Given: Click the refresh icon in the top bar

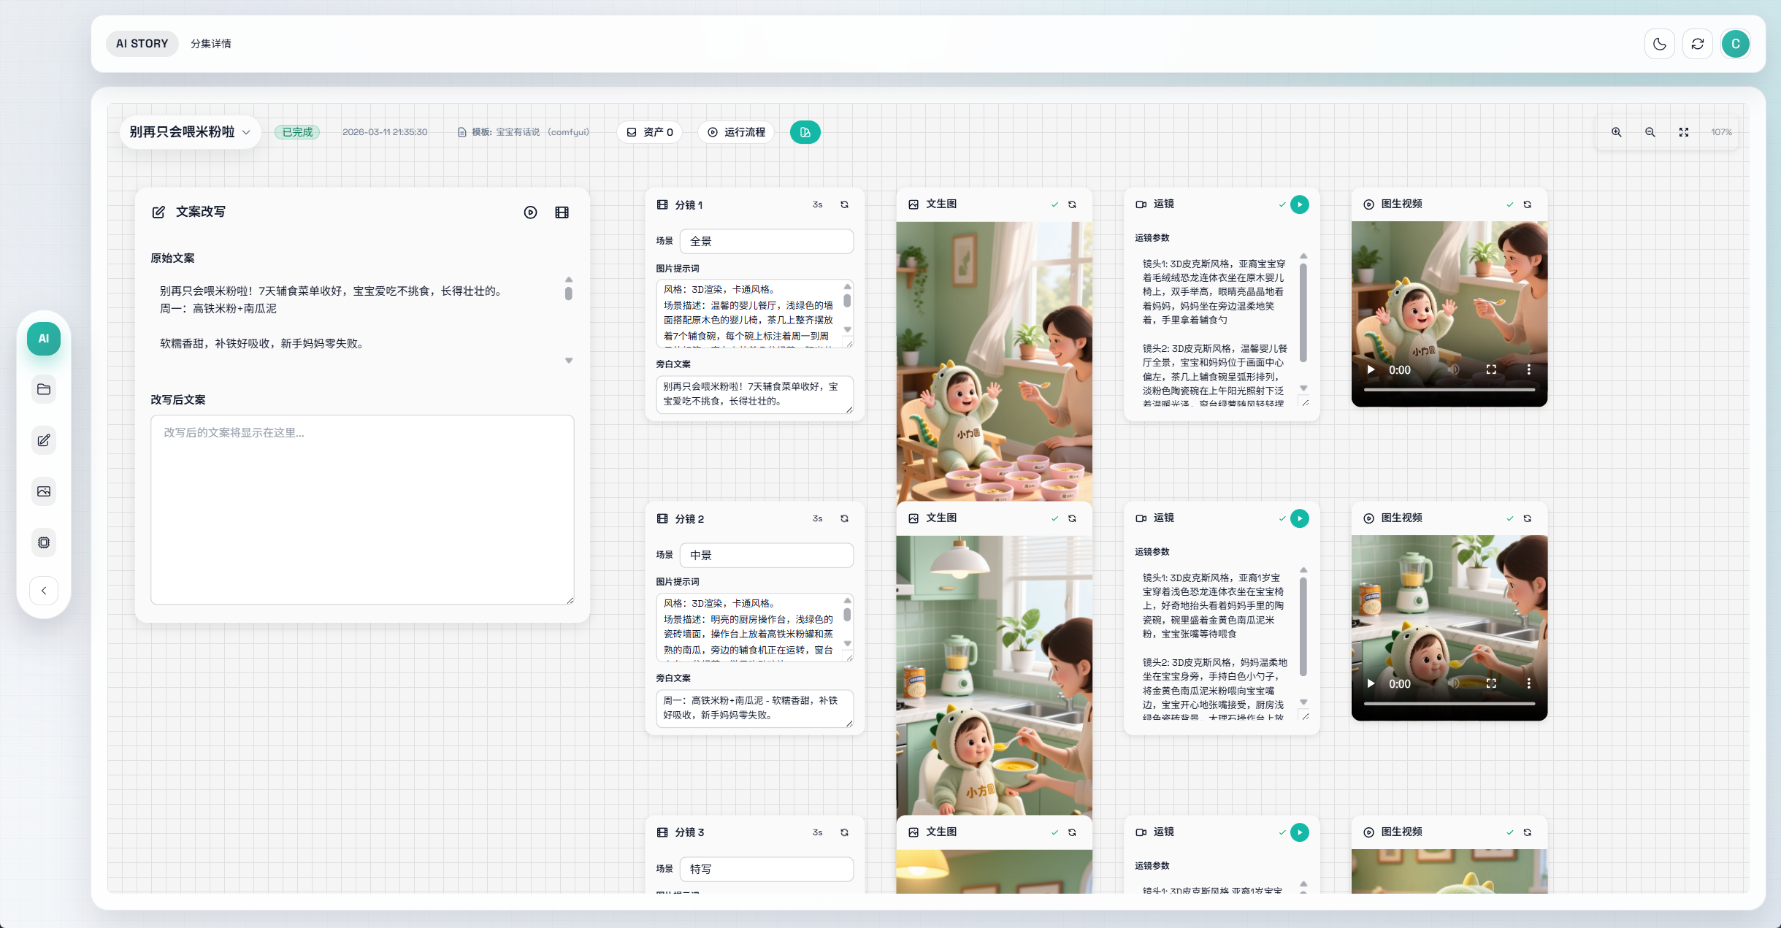Looking at the screenshot, I should pos(1698,44).
